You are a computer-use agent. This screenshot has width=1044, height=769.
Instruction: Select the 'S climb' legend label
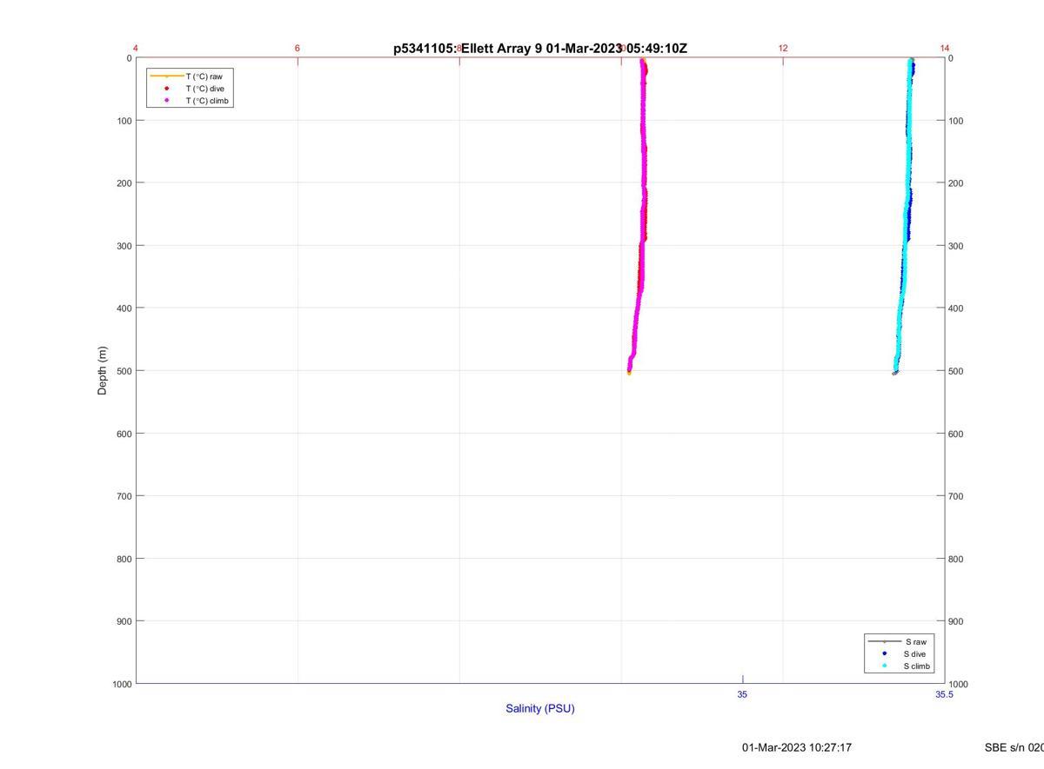tap(917, 666)
